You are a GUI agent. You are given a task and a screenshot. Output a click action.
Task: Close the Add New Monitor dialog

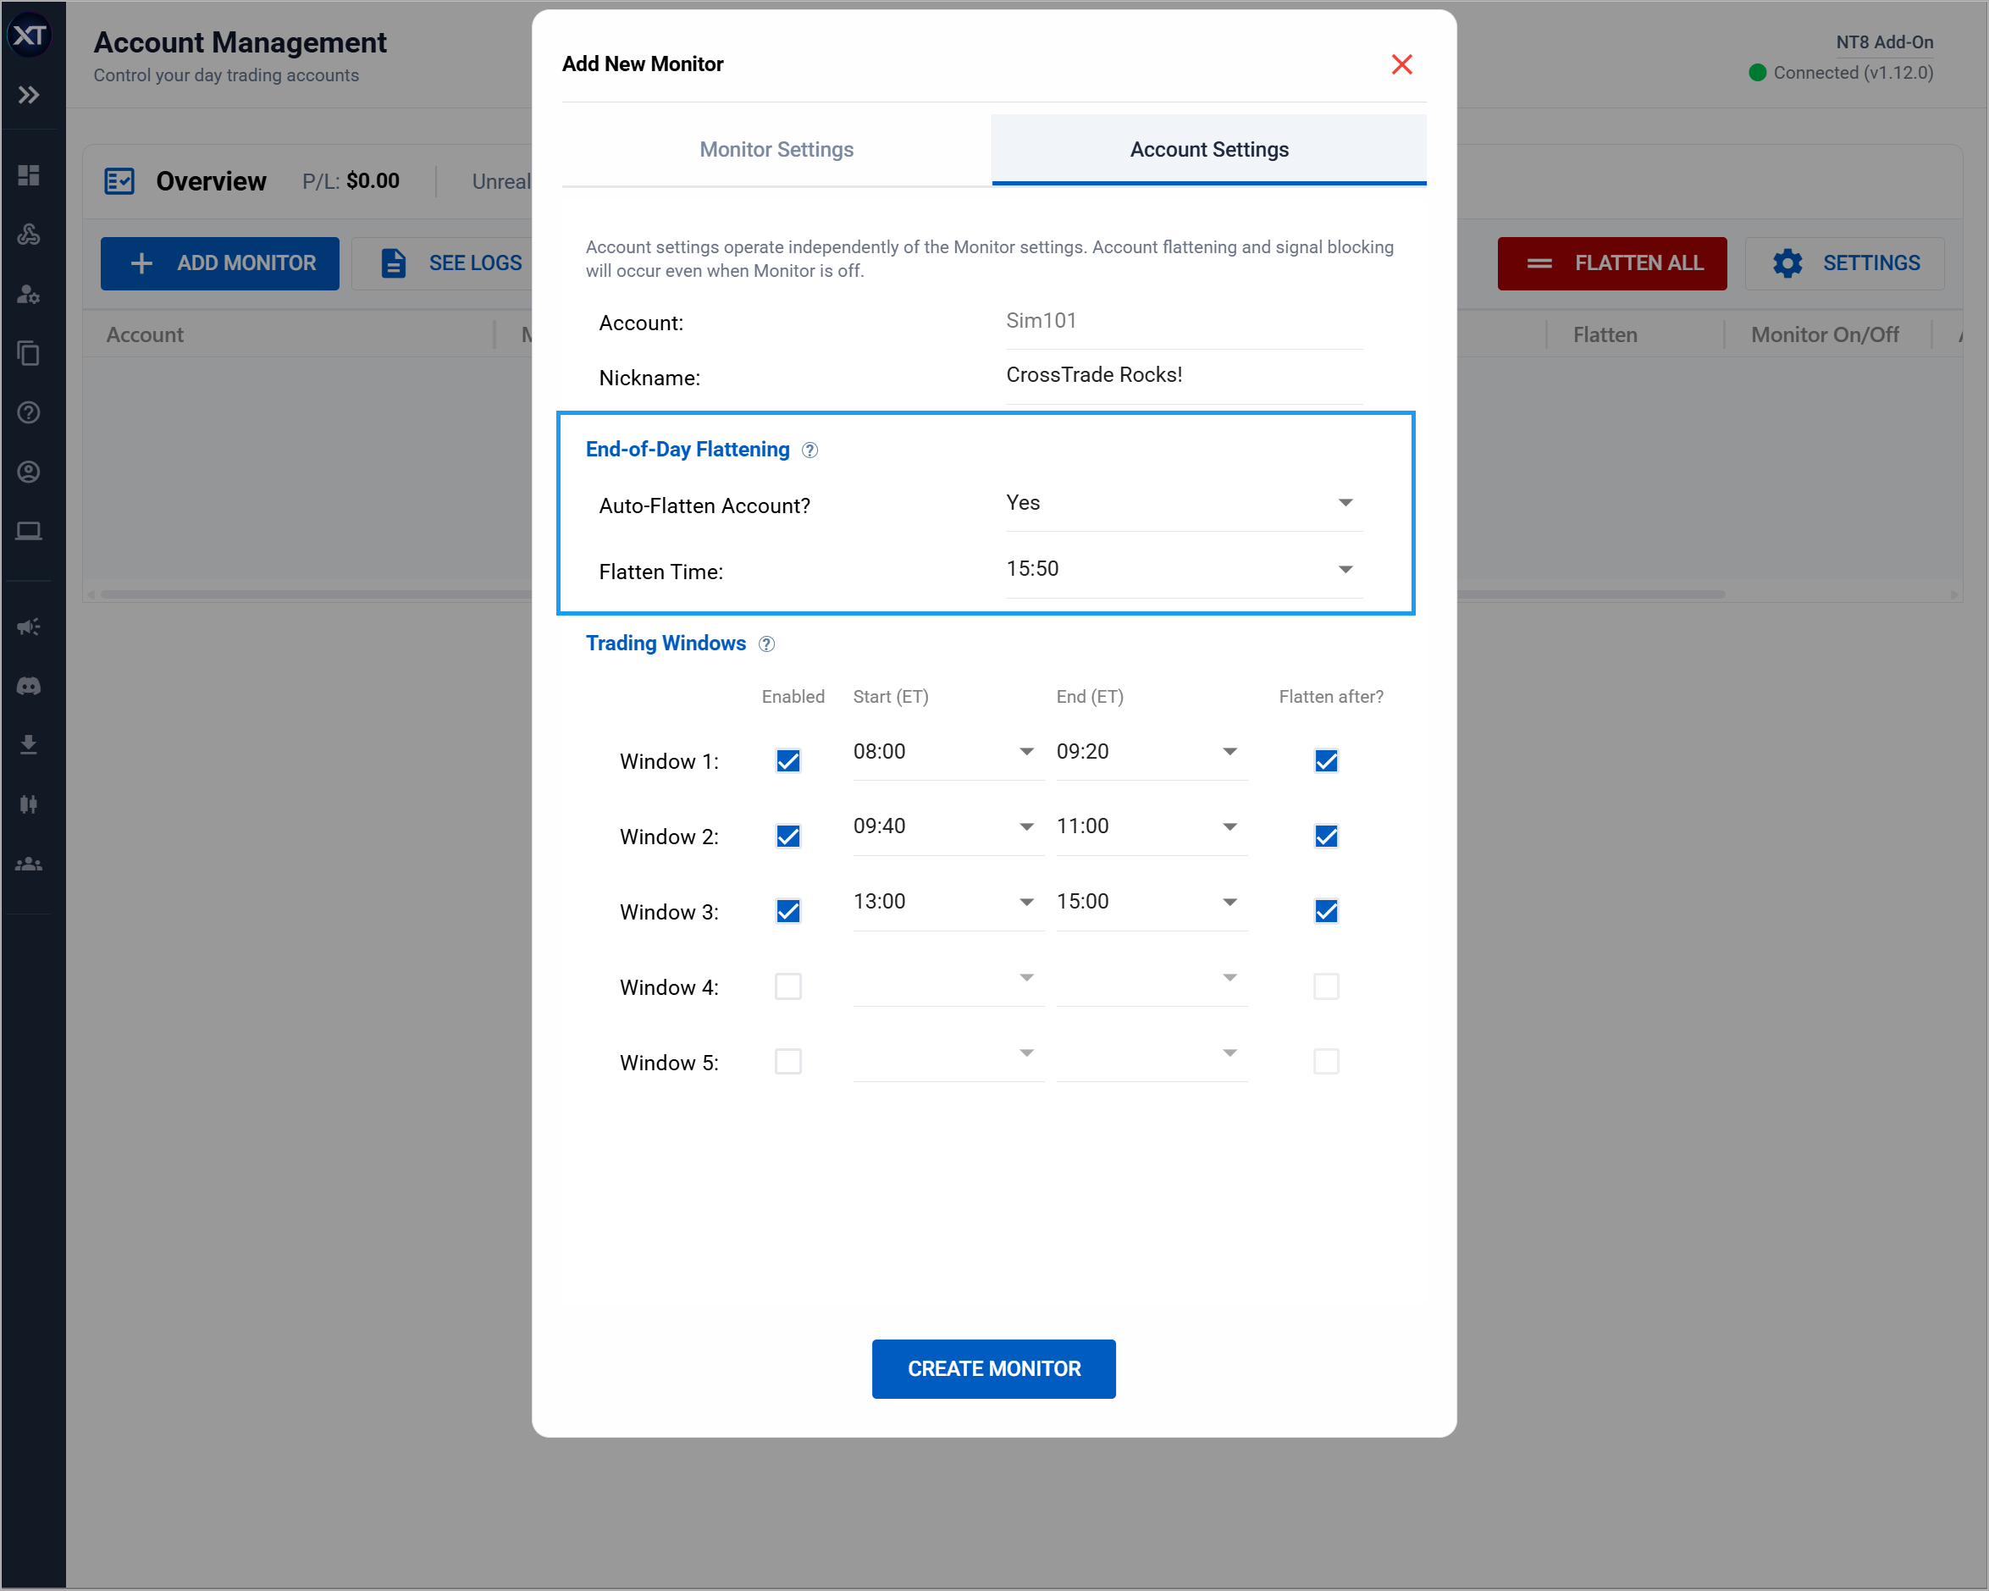pyautogui.click(x=1401, y=64)
